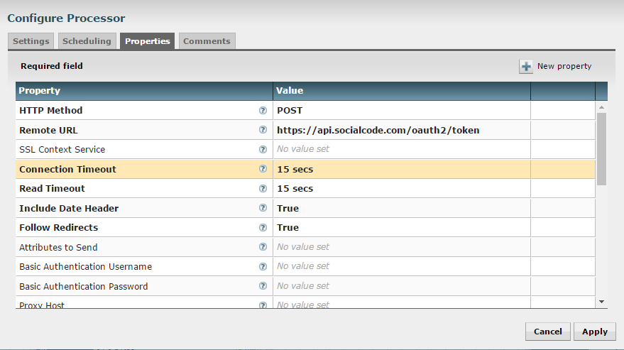Show help for Basic Authentication Username
Screen dimensions: 624x350
pos(263,267)
